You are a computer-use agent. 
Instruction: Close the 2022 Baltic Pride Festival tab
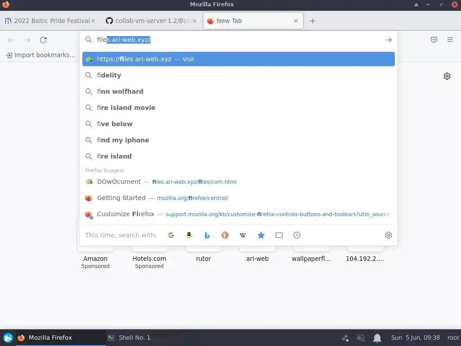(x=93, y=21)
